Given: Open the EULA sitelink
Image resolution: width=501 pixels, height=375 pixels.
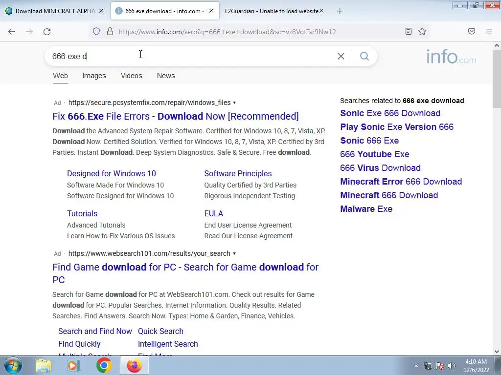Looking at the screenshot, I should click(x=214, y=214).
